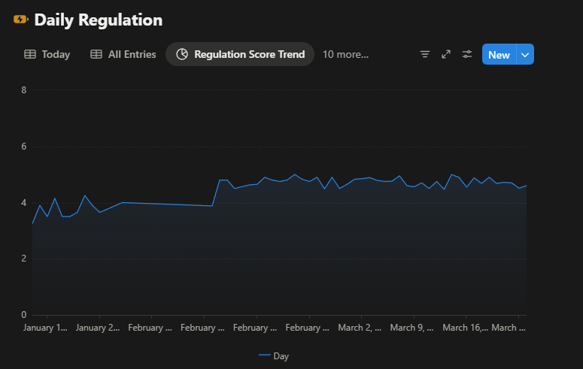Click the y-axis value 4
Image resolution: width=583 pixels, height=369 pixels.
click(24, 203)
